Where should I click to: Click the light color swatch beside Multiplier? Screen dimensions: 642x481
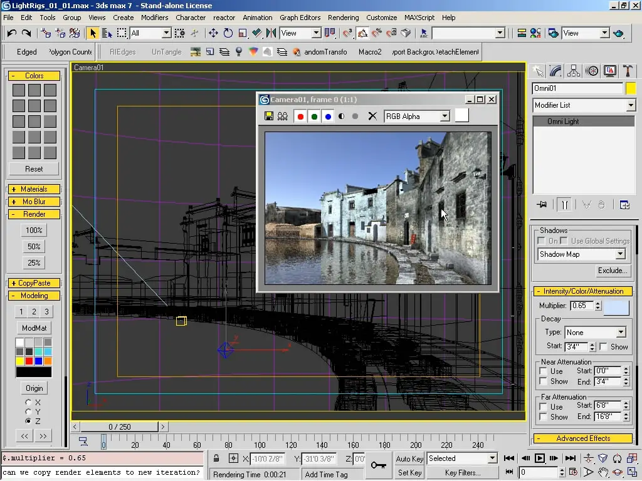pos(616,306)
